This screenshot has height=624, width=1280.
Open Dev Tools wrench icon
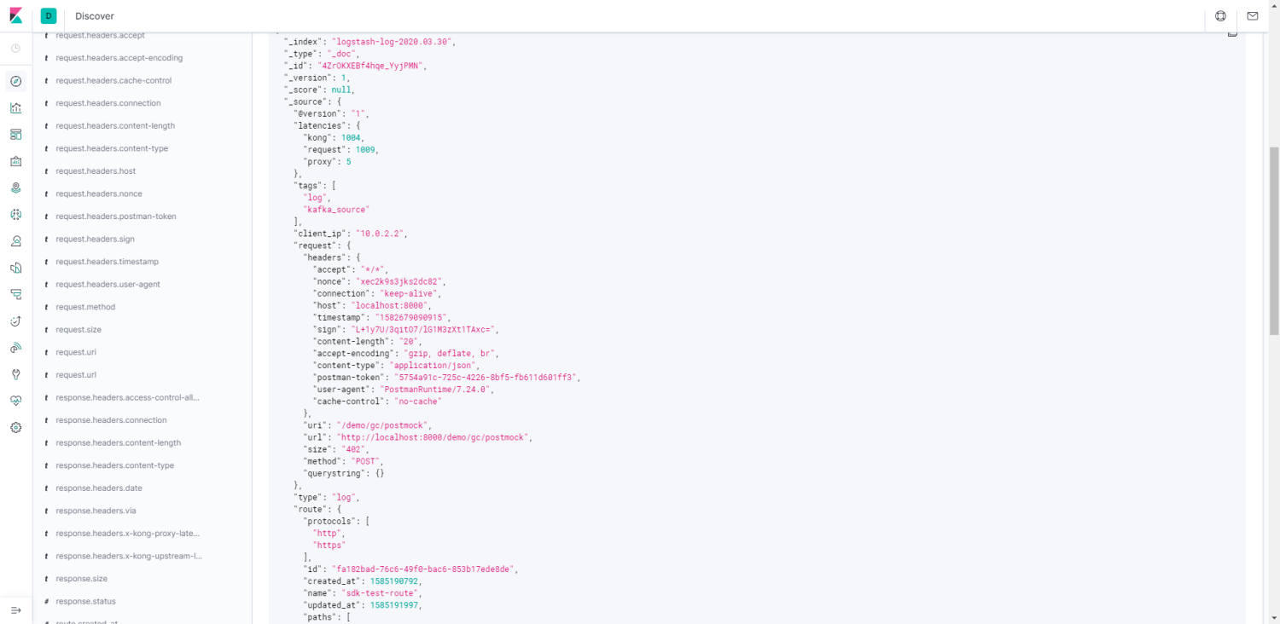pyautogui.click(x=15, y=374)
